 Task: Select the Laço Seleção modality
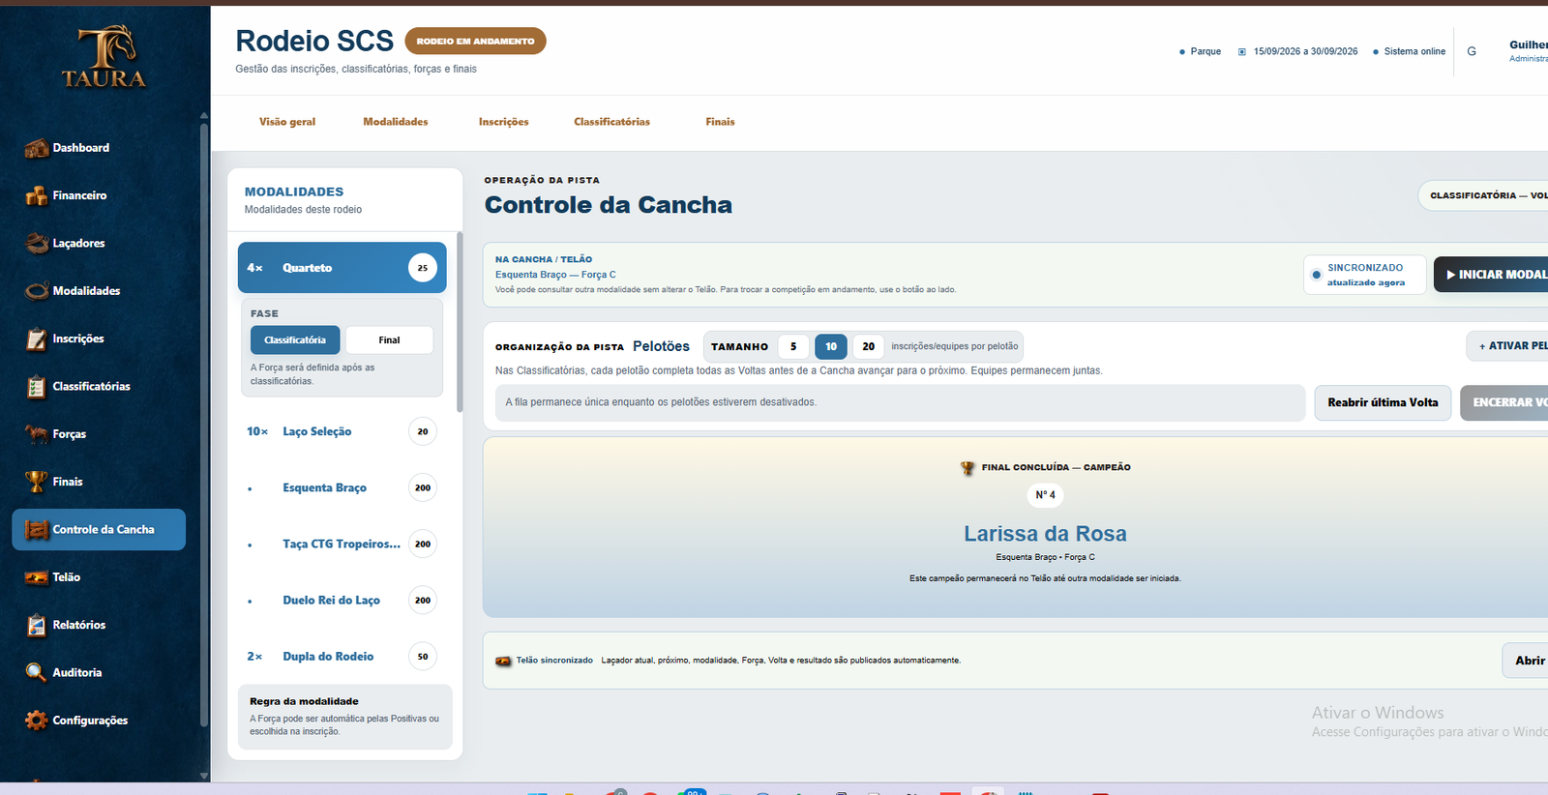342,431
